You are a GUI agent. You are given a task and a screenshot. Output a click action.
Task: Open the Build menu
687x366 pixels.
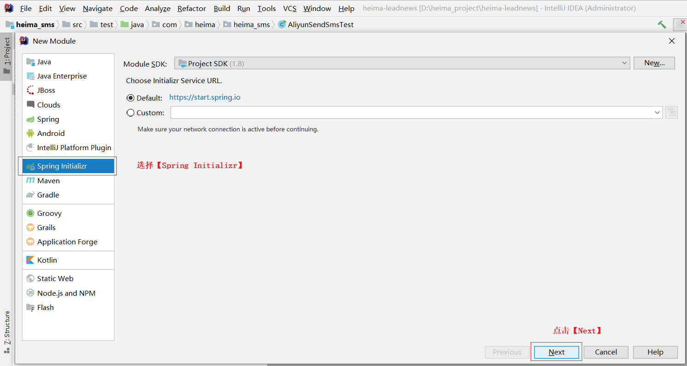pyautogui.click(x=222, y=8)
